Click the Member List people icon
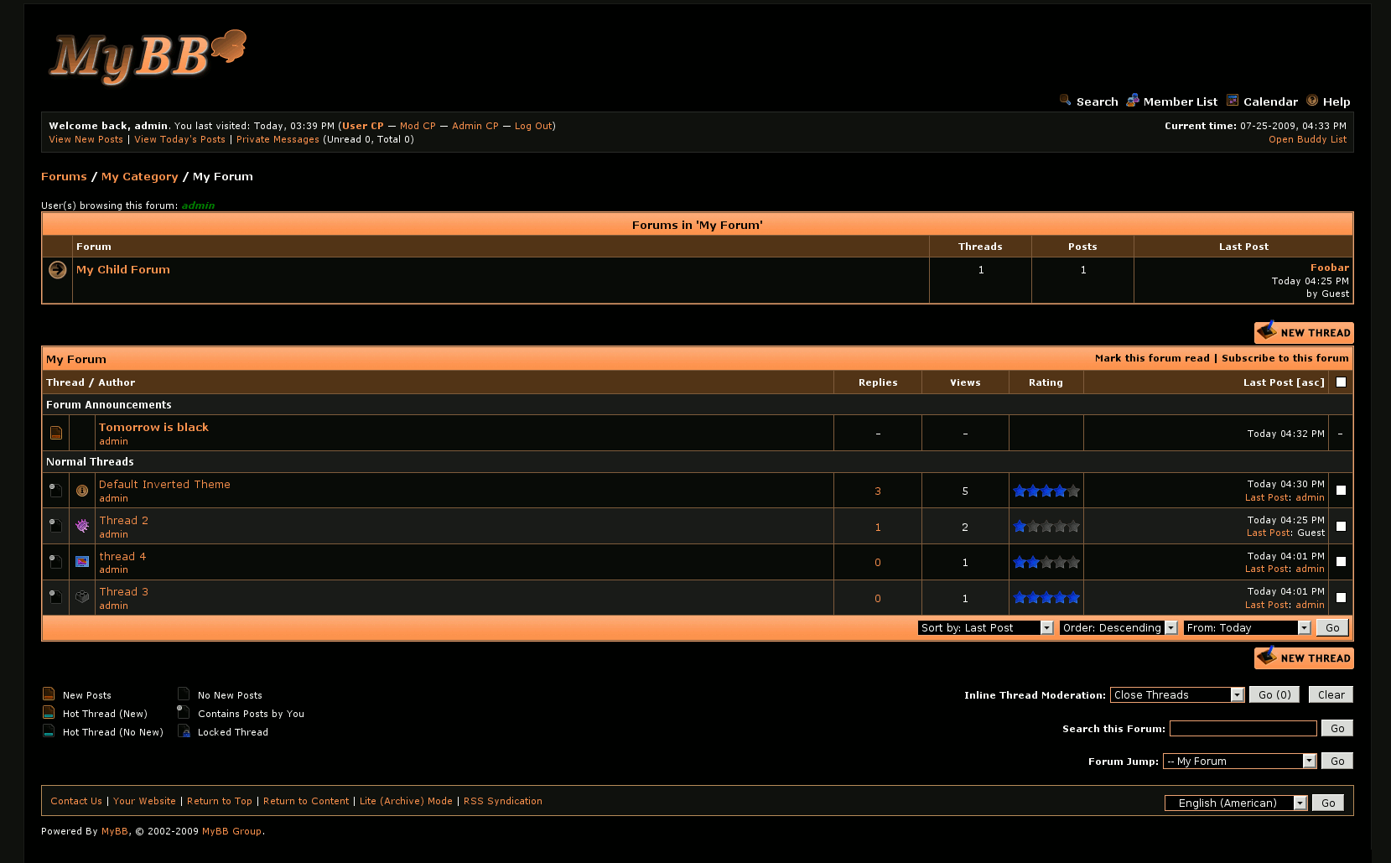 click(1132, 101)
